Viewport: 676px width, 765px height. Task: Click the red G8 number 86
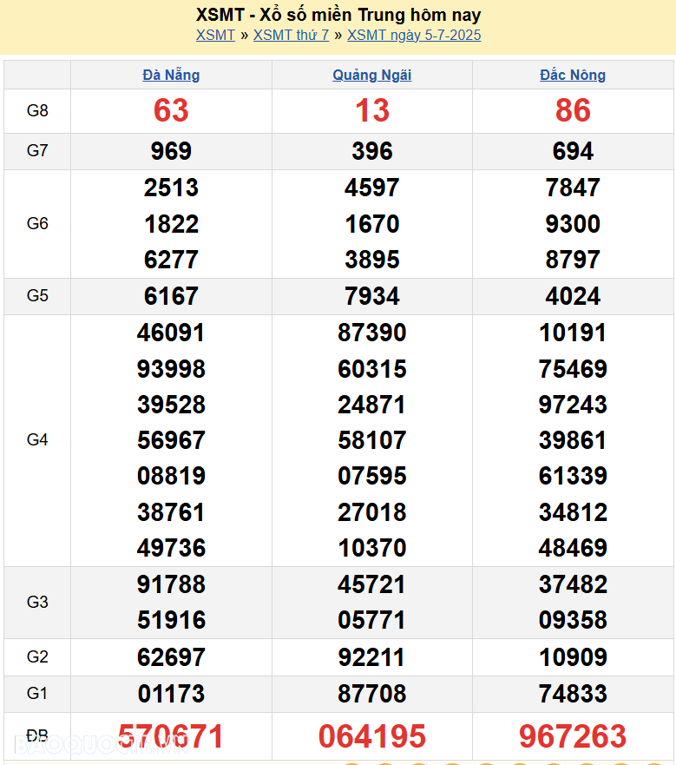pos(573,110)
